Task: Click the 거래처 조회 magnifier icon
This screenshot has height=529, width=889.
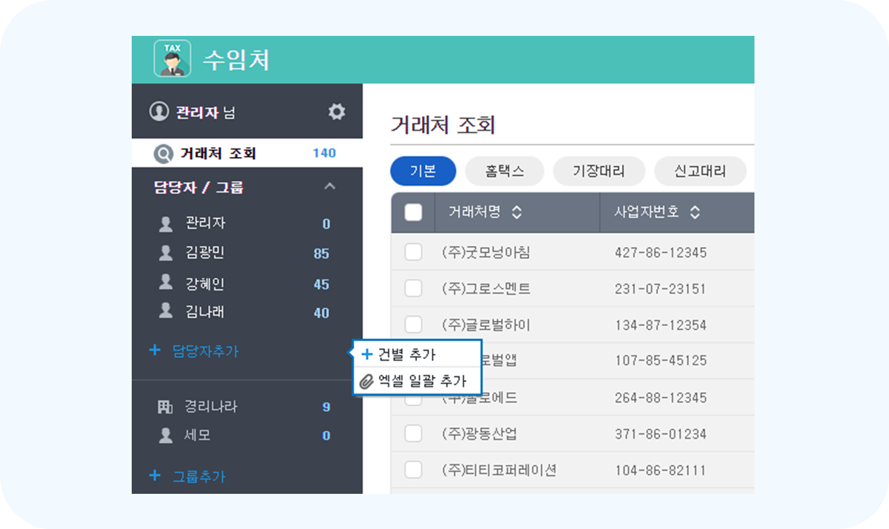Action: click(x=163, y=153)
